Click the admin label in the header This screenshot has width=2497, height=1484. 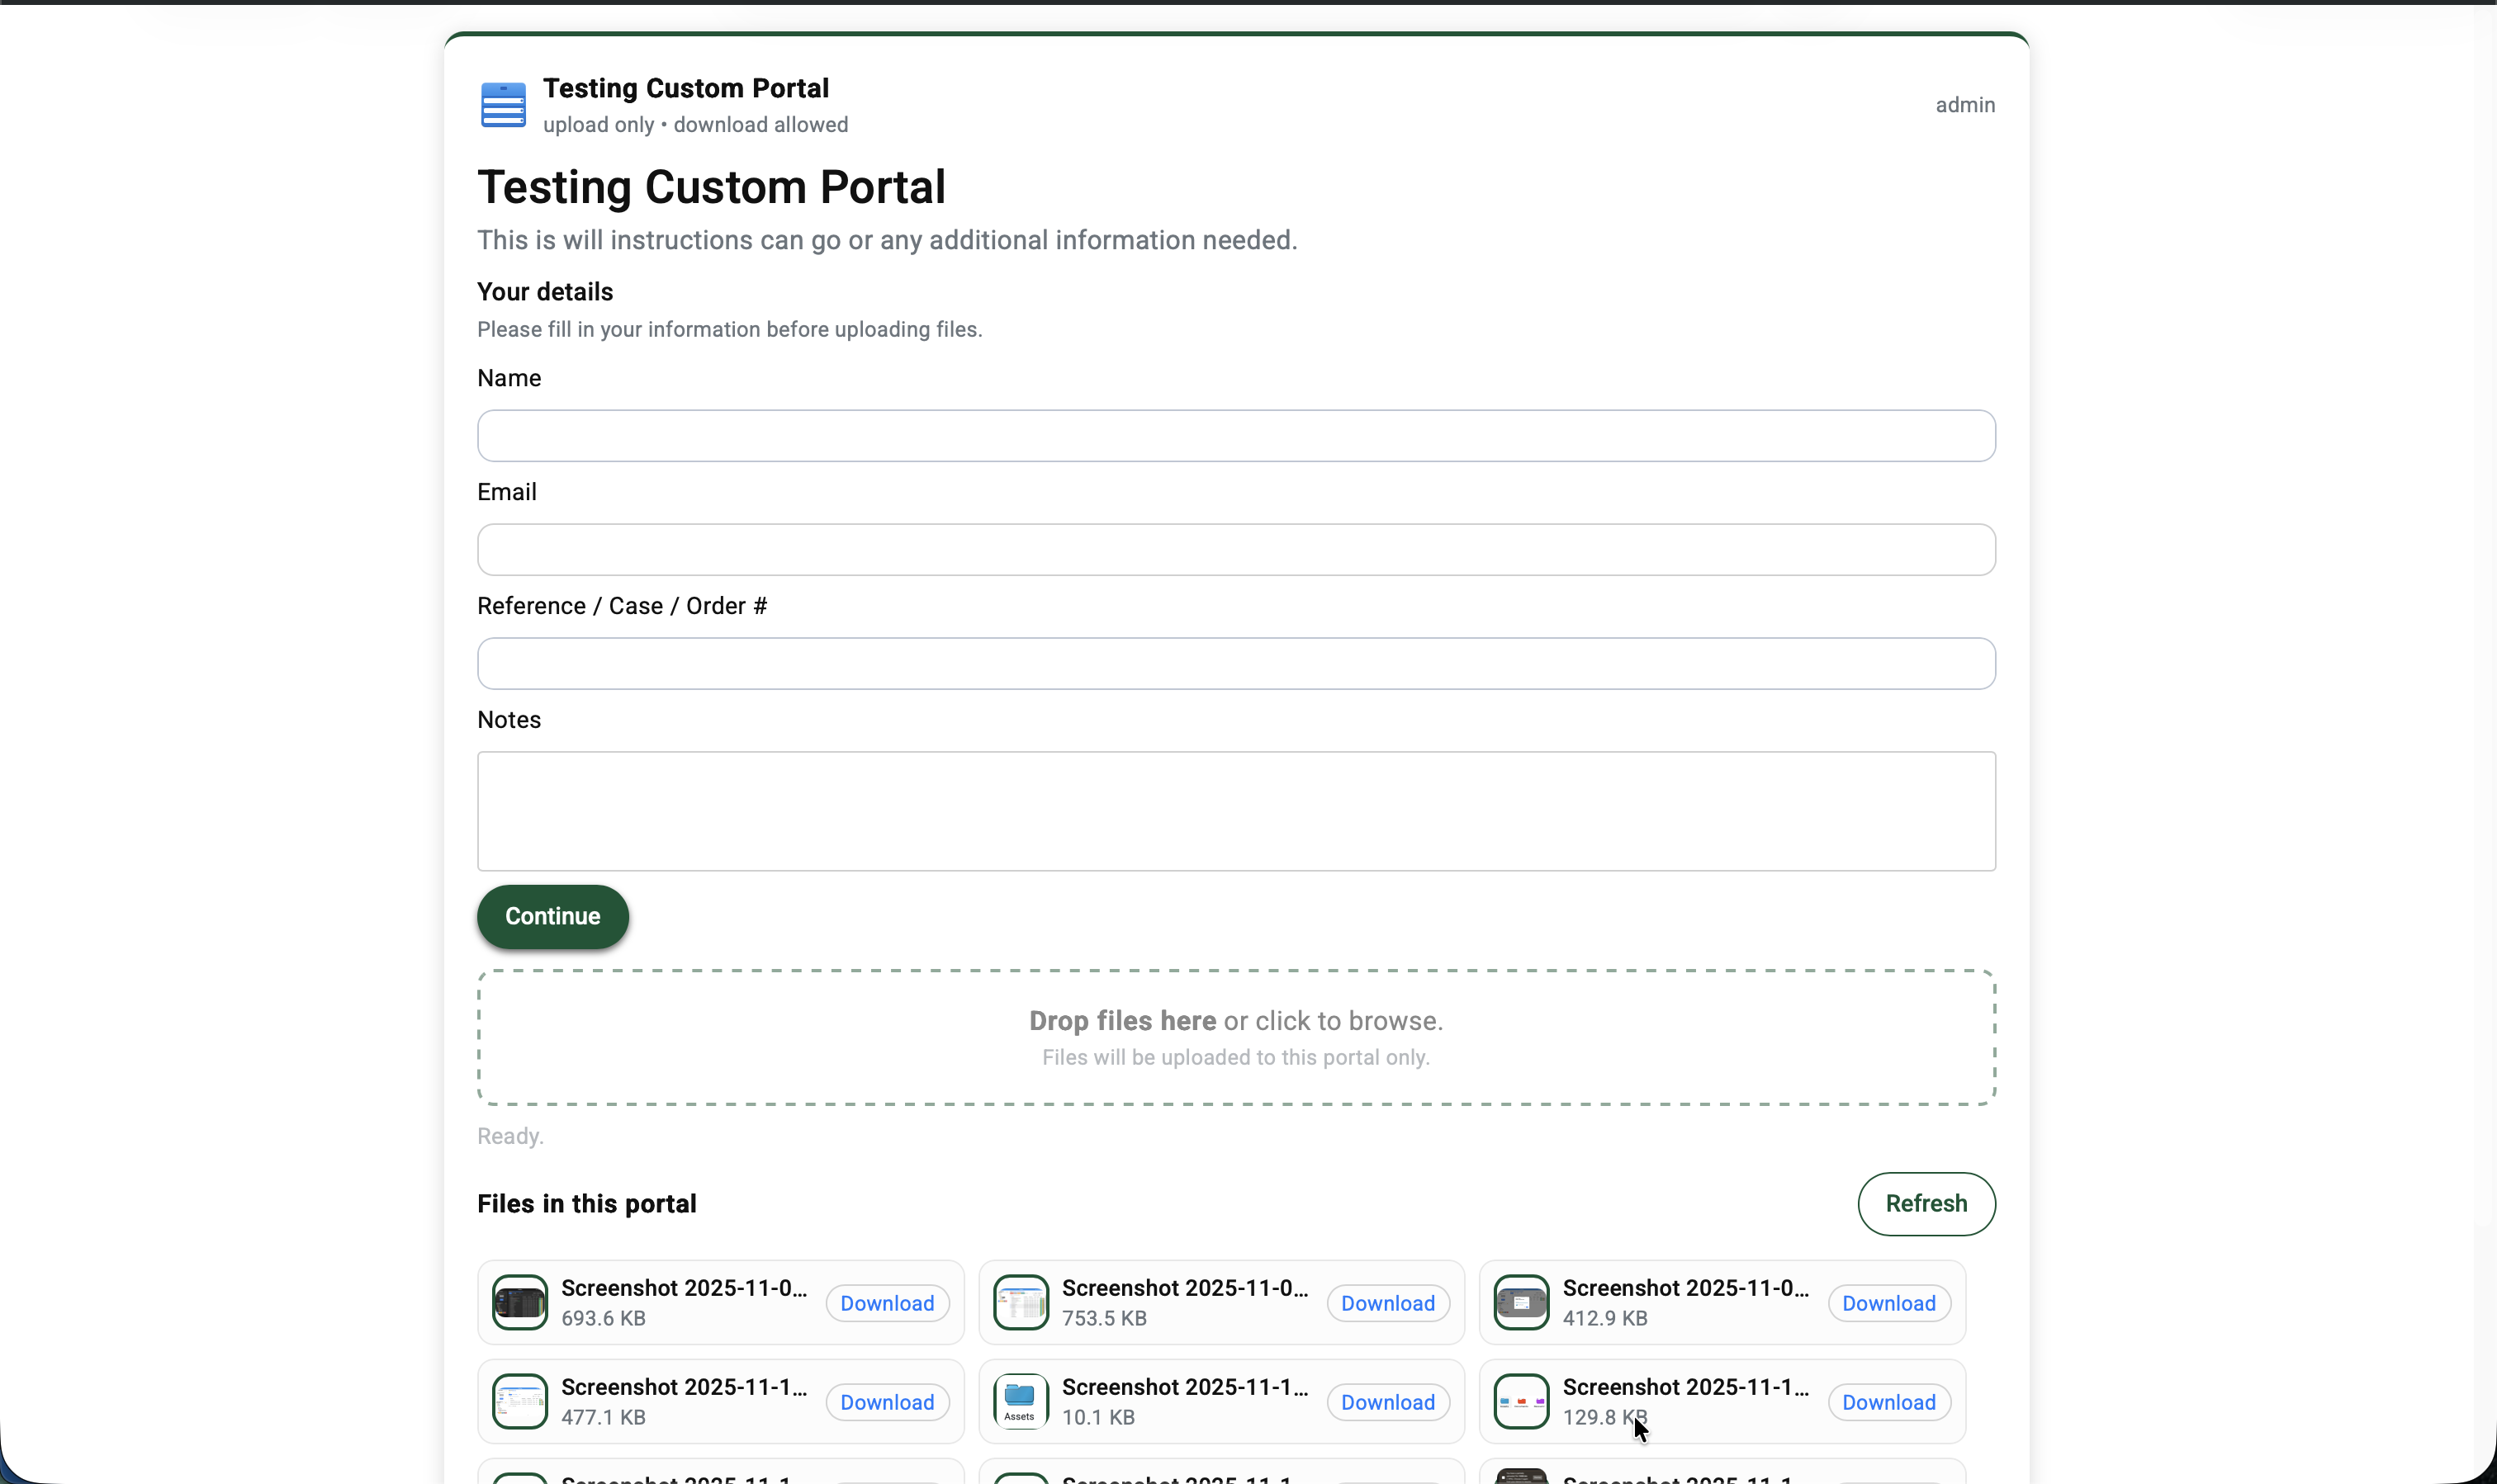tap(1964, 104)
